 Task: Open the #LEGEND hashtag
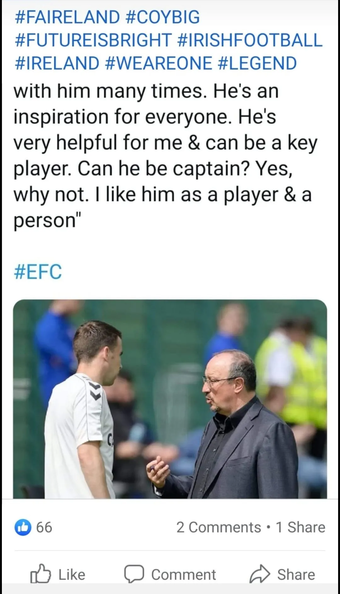[257, 63]
